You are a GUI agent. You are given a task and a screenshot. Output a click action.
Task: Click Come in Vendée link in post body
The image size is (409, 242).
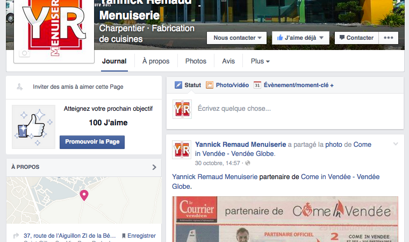(276, 181)
